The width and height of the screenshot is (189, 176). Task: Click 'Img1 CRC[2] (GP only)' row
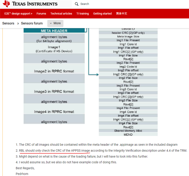point(128,52)
